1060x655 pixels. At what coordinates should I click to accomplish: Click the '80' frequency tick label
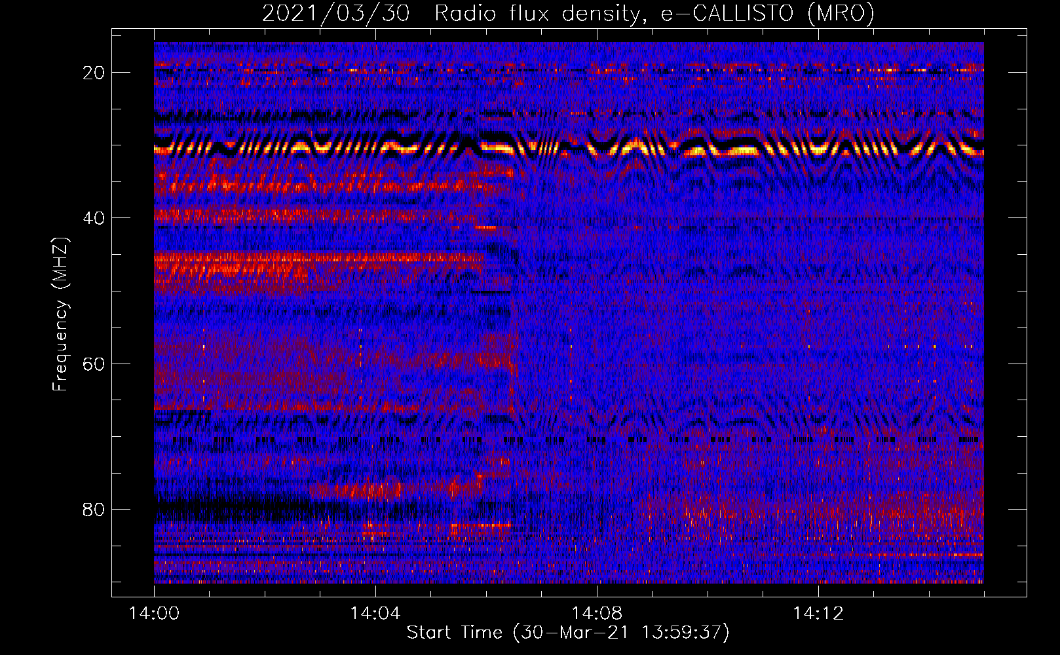(x=94, y=510)
